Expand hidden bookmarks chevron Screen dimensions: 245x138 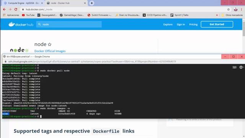[x=217, y=15]
